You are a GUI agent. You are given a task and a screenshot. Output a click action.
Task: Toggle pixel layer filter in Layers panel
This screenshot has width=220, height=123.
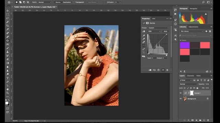click(194, 80)
